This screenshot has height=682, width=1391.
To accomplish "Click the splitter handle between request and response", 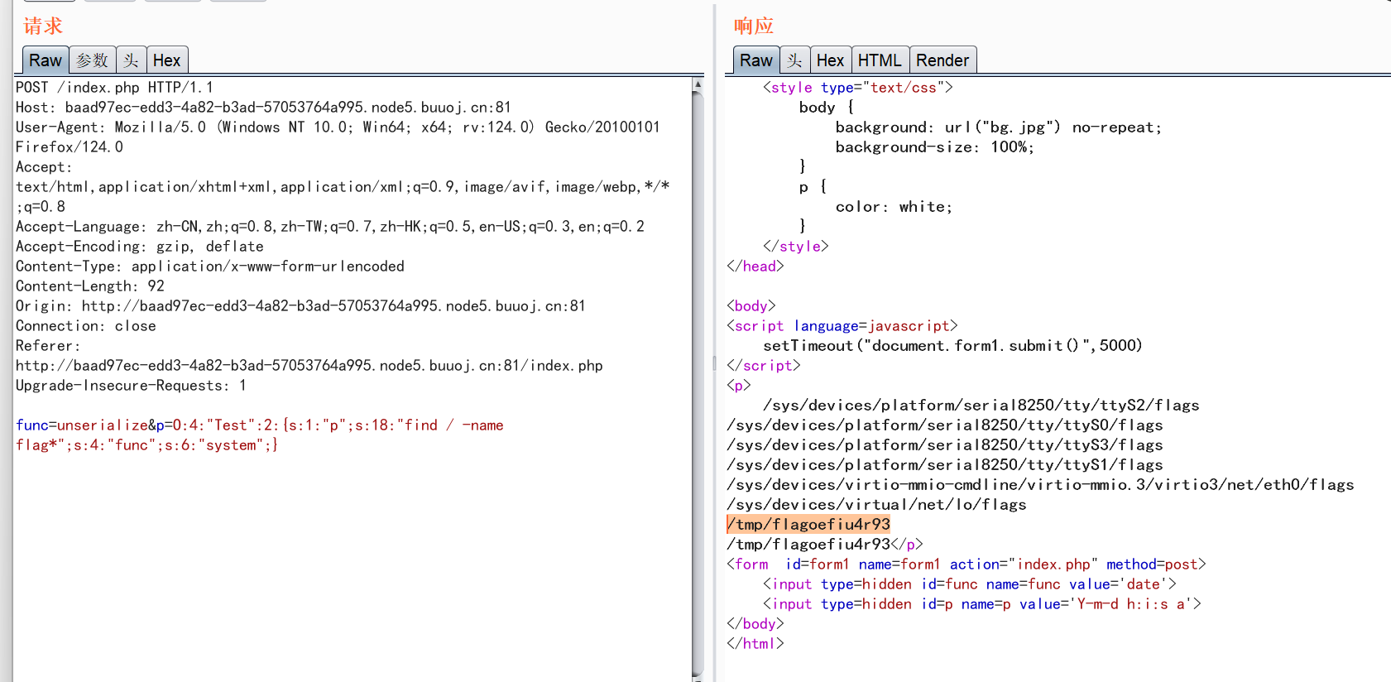I will [x=714, y=363].
